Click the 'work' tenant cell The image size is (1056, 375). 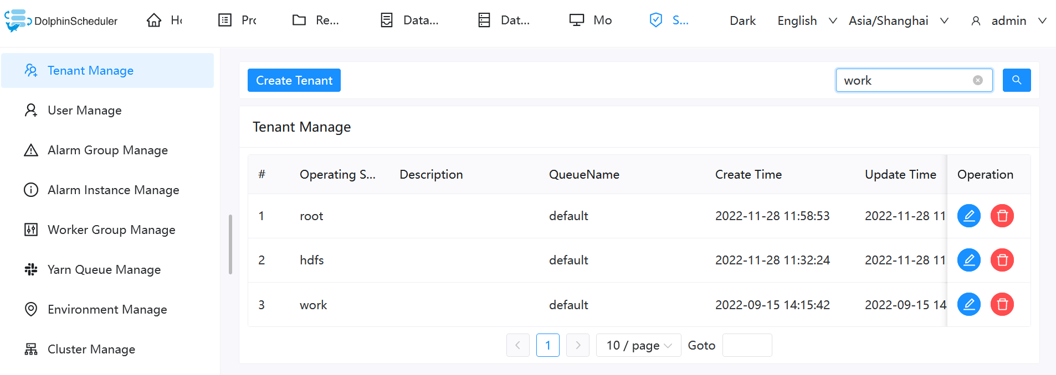tap(313, 305)
